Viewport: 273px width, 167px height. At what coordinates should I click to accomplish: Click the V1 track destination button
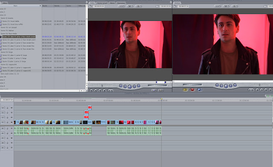tap(3, 122)
